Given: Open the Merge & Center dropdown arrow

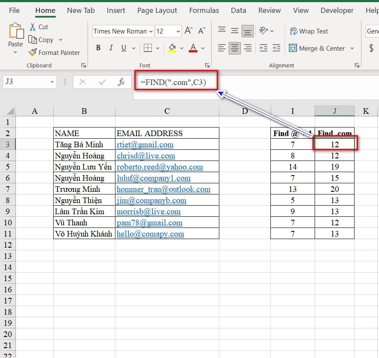Looking at the screenshot, I should 352,49.
